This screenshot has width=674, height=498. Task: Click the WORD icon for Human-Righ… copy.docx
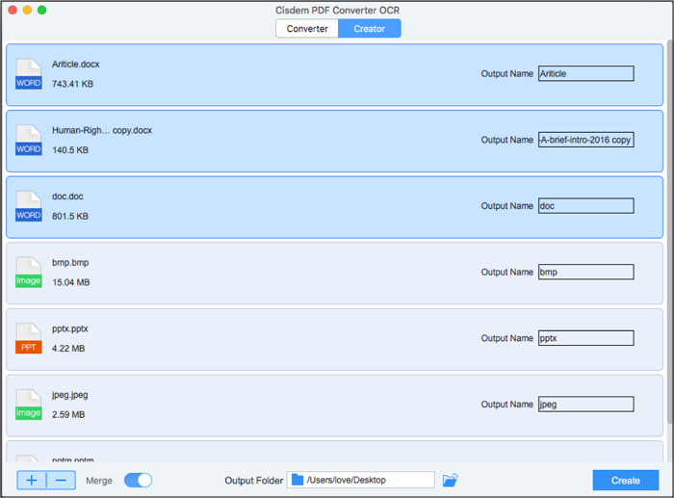click(29, 141)
